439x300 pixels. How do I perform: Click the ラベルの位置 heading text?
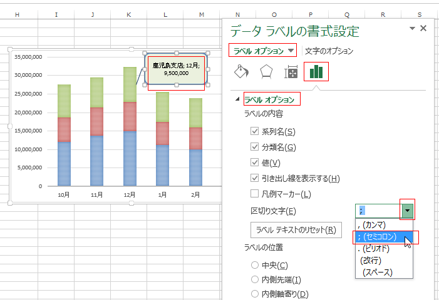coord(264,247)
